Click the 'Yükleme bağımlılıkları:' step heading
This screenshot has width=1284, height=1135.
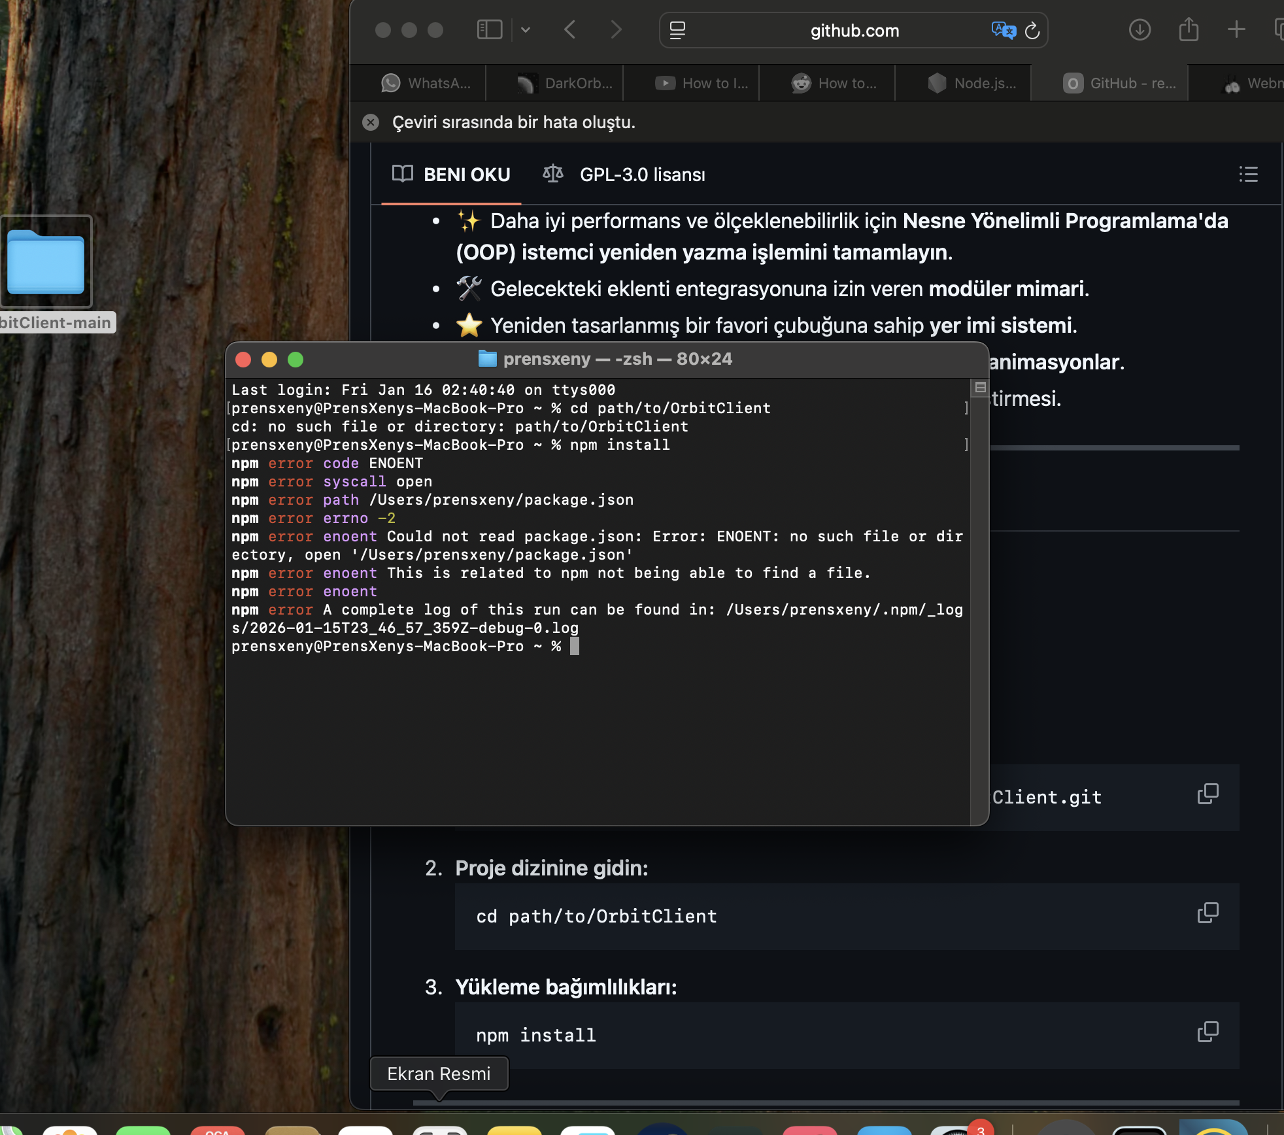click(x=566, y=987)
